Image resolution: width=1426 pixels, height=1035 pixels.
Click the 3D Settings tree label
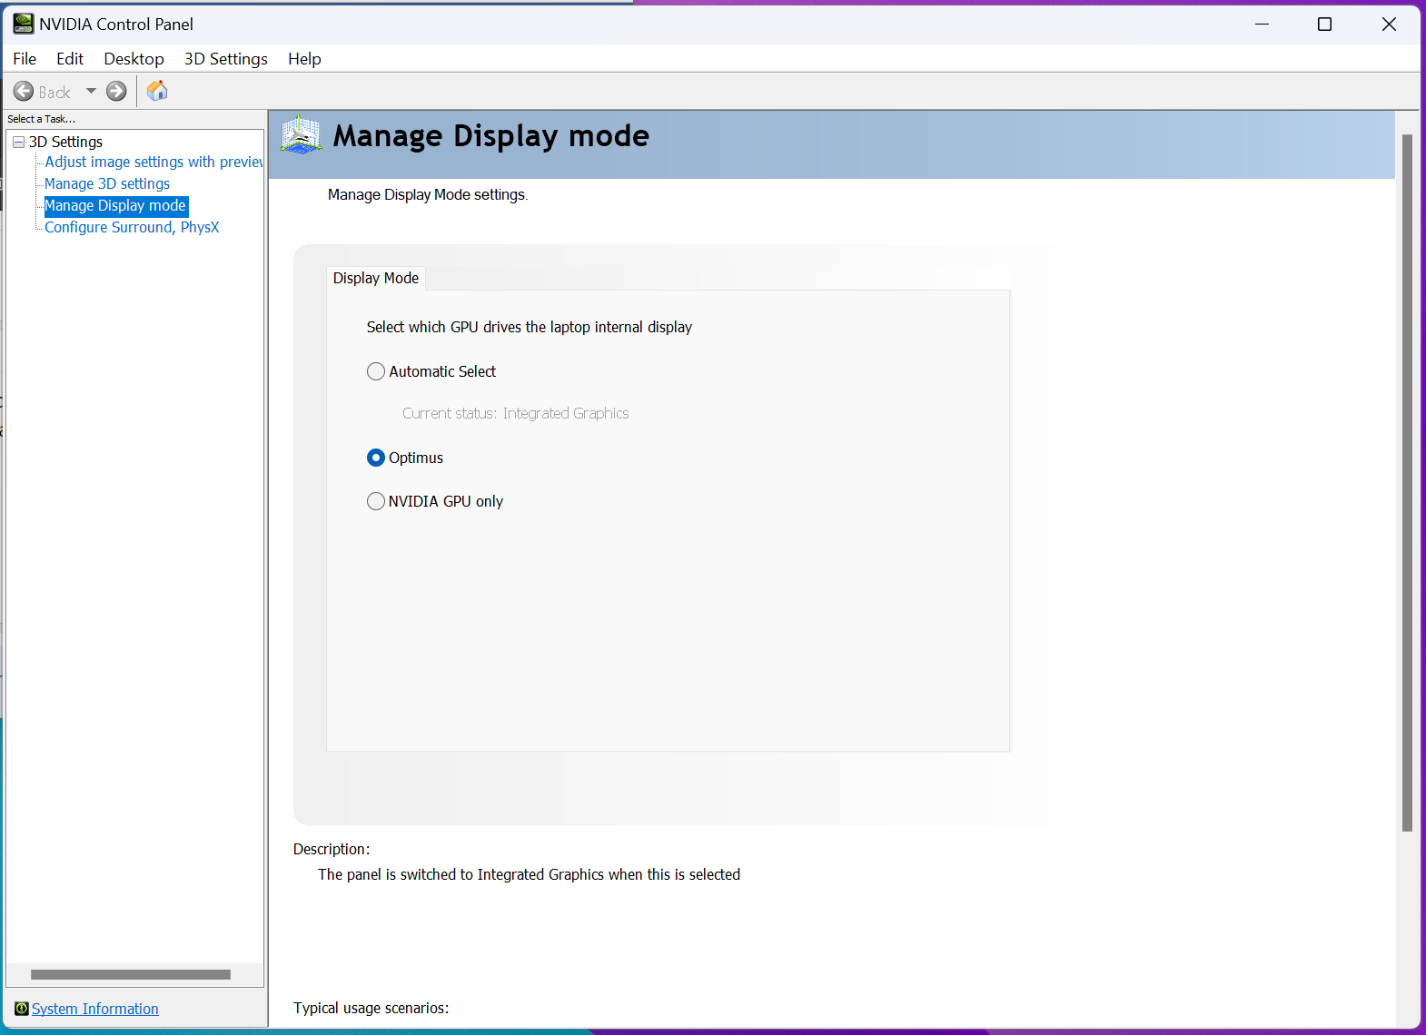pyautogui.click(x=65, y=142)
